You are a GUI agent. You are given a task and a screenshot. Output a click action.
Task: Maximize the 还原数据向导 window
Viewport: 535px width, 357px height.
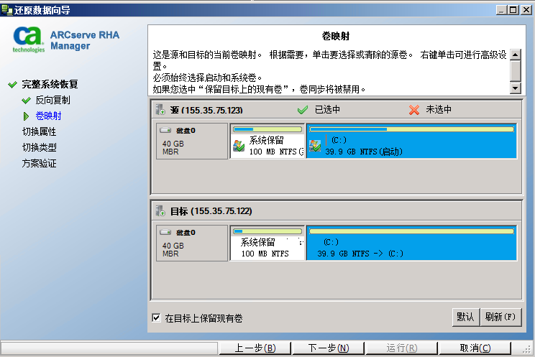513,10
